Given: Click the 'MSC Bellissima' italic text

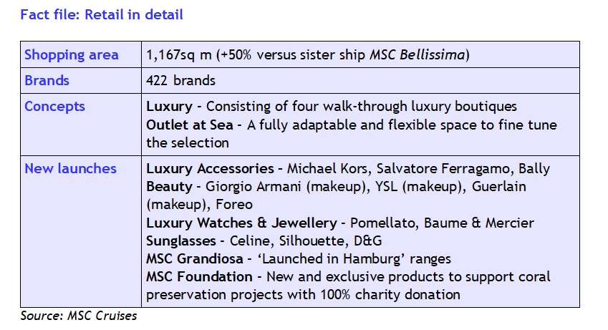Looking at the screenshot, I should point(417,54).
